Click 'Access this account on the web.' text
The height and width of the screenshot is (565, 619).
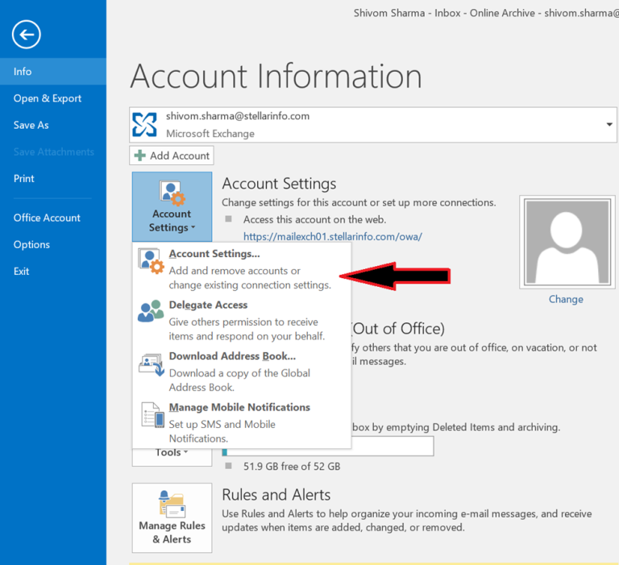point(314,219)
